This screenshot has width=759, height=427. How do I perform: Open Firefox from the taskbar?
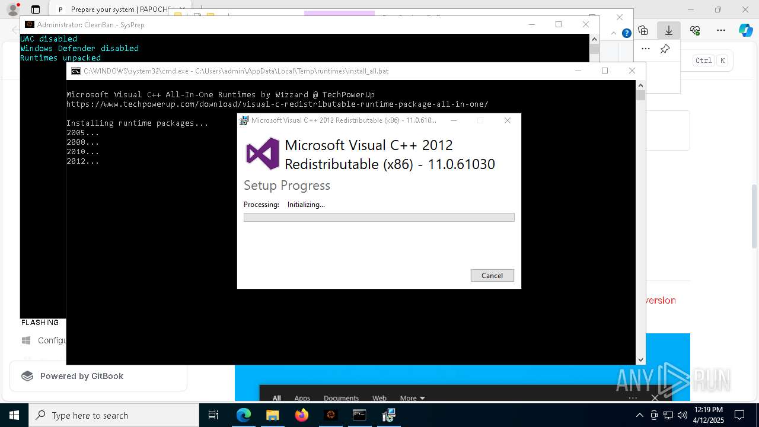click(301, 415)
